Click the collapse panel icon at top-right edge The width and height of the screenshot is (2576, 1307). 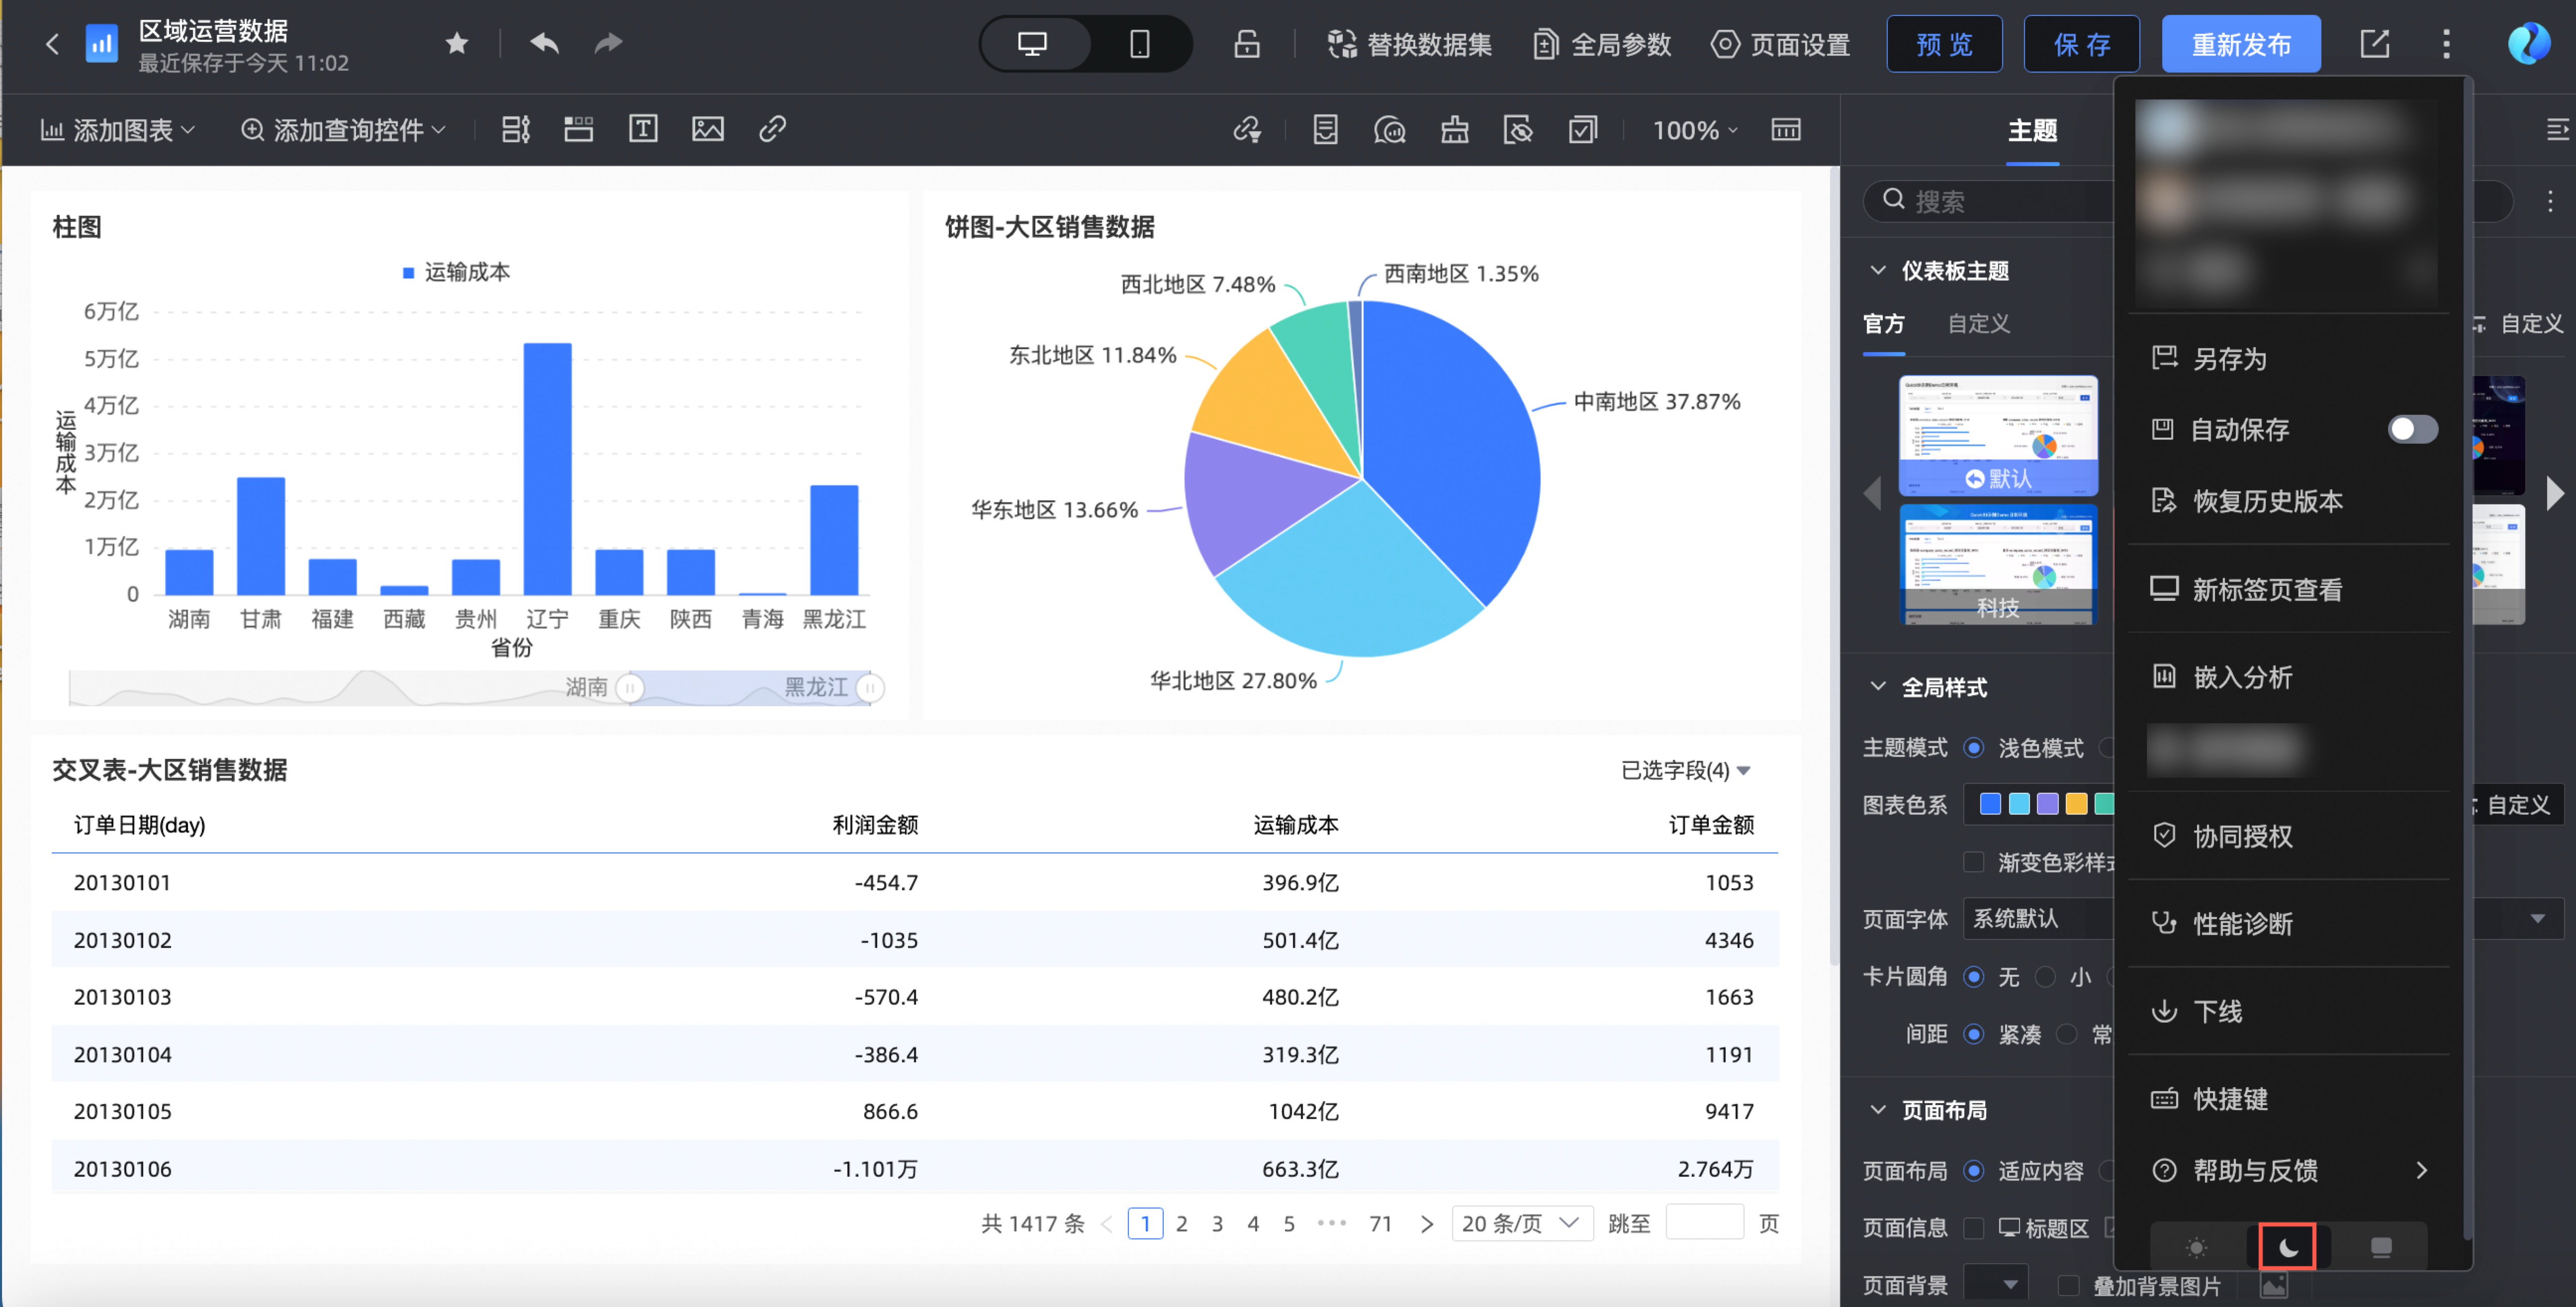click(x=2557, y=130)
